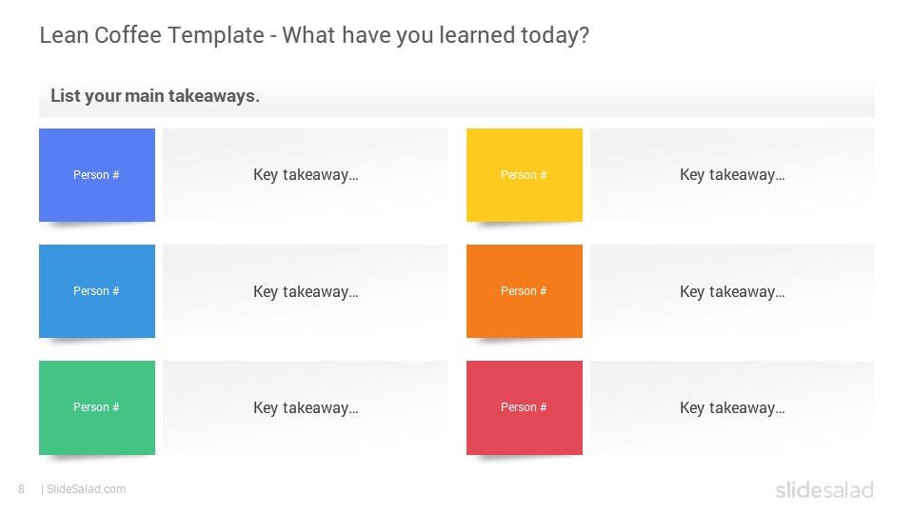Click the slidesalad logo at bottom right

click(825, 489)
